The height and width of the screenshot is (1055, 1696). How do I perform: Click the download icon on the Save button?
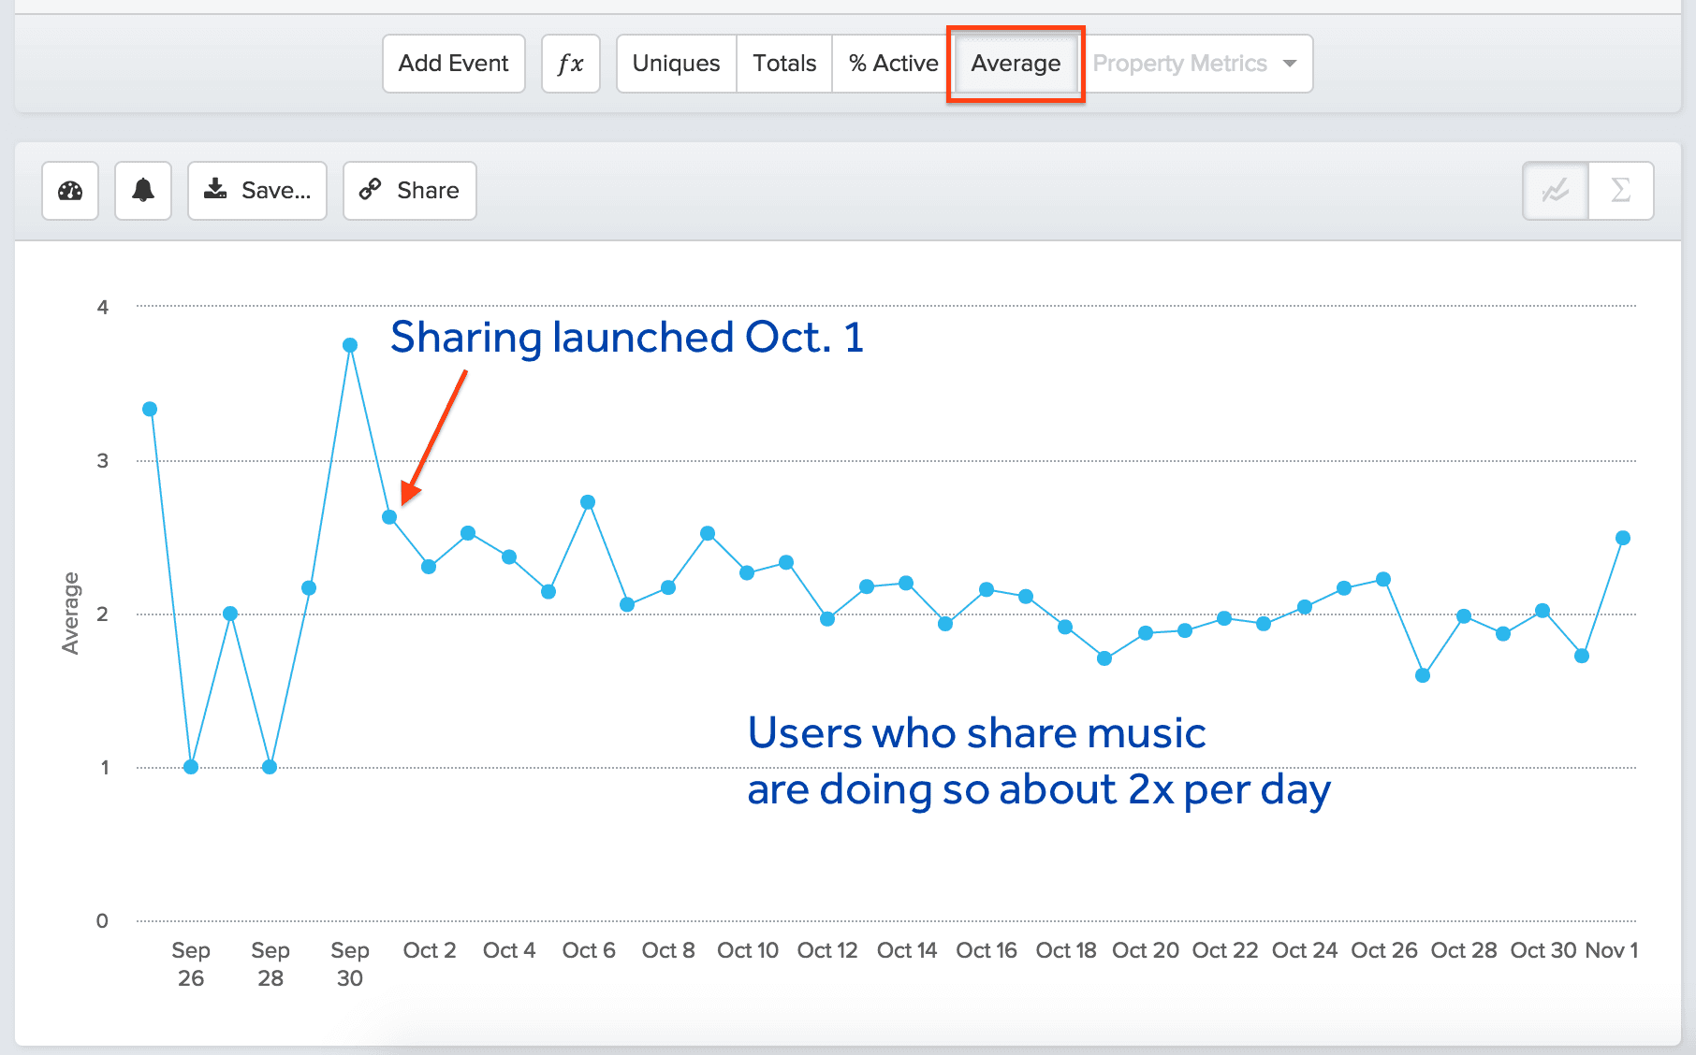[x=216, y=189]
